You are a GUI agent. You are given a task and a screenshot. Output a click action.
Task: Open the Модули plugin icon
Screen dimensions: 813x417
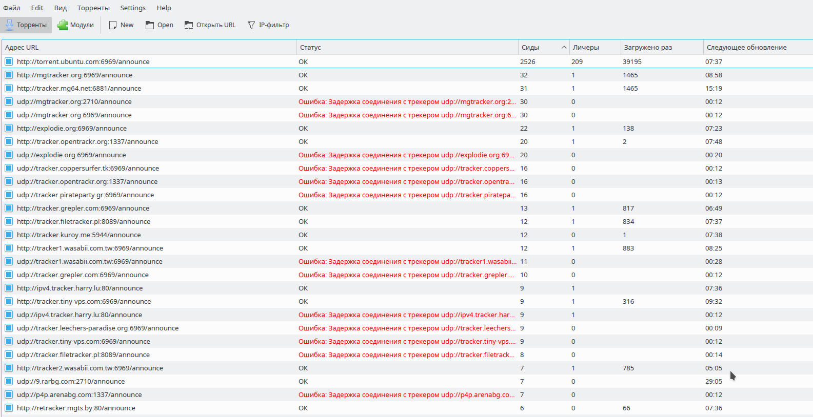click(63, 25)
